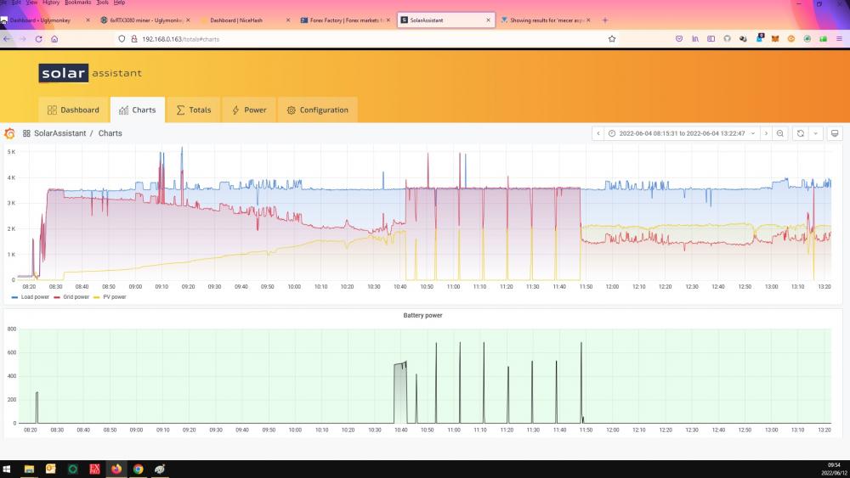Switch to the 6xRTX3080 miner tab
This screenshot has width=850, height=478.
pyautogui.click(x=145, y=20)
